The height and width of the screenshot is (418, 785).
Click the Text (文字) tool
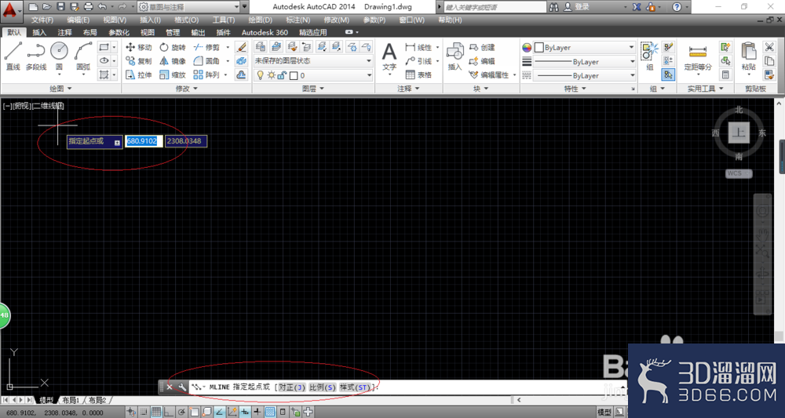click(389, 58)
